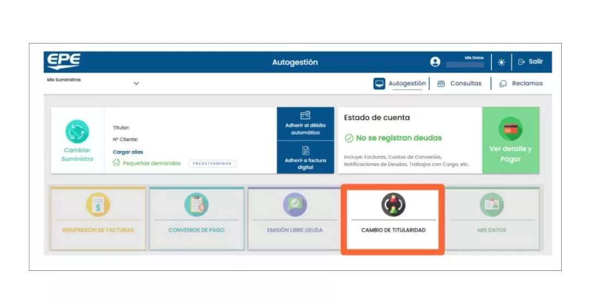Open Reimpresión de Facturas tile
589x303 pixels.
coord(98,219)
